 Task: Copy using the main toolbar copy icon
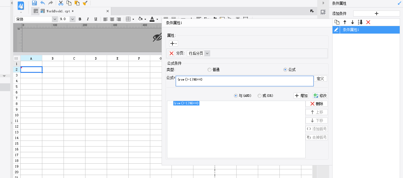click(69, 3)
